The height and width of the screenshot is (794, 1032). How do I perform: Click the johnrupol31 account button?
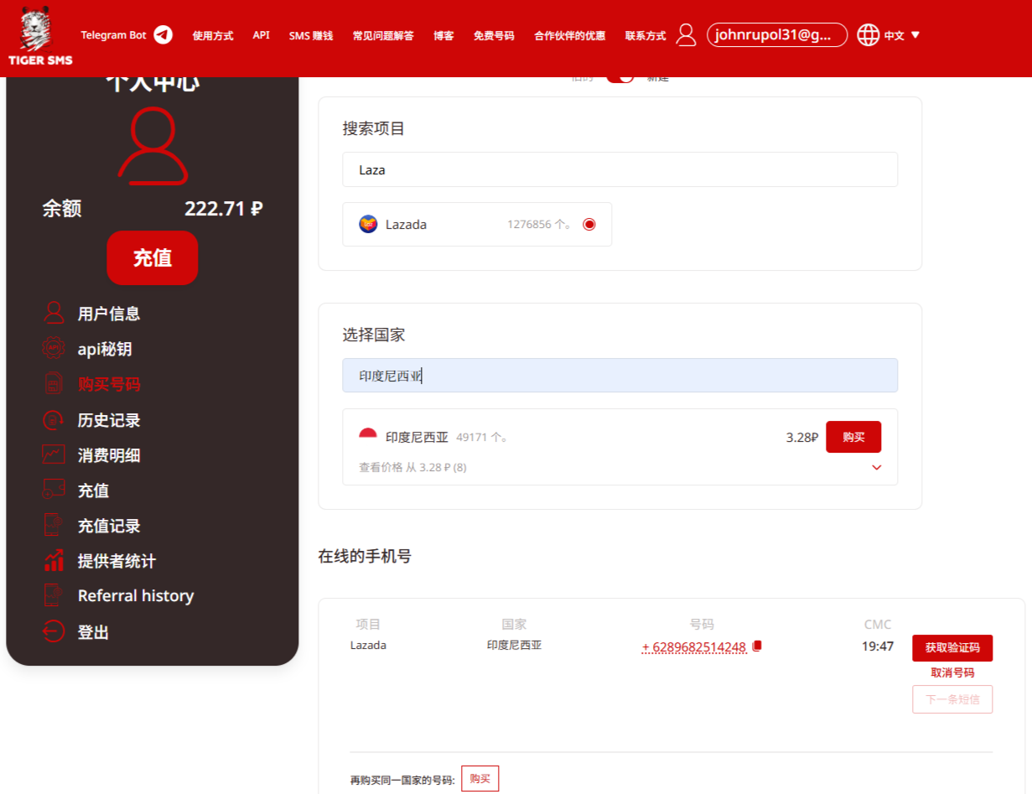[x=777, y=35]
